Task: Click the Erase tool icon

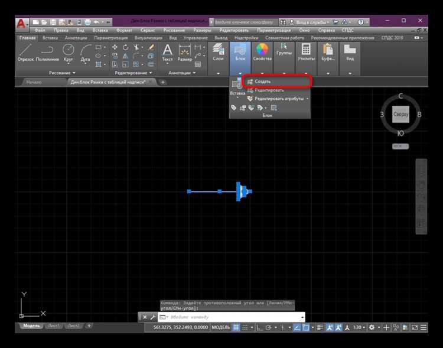Action: tap(151, 47)
